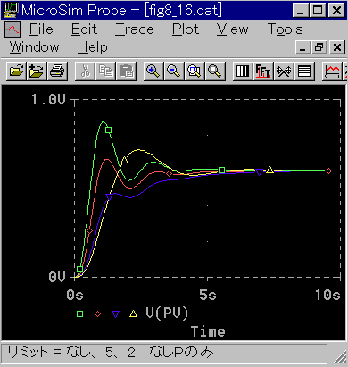Click the Append file folder icon
This screenshot has width=348, height=367.
pyautogui.click(x=37, y=71)
